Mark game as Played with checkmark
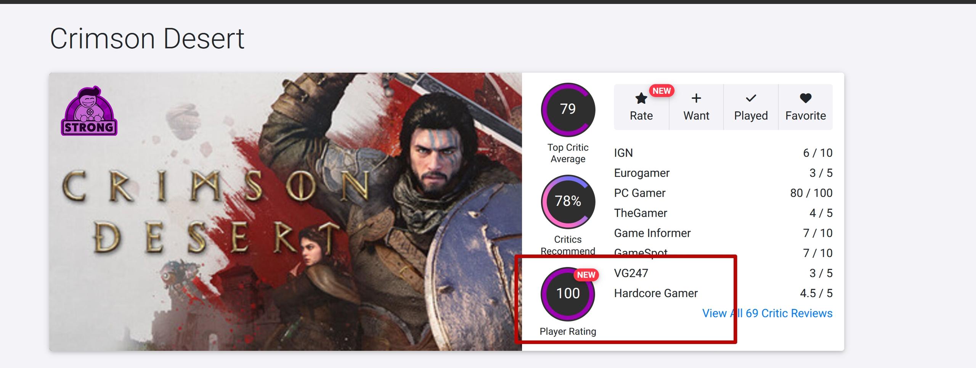This screenshot has width=976, height=368. [x=751, y=98]
